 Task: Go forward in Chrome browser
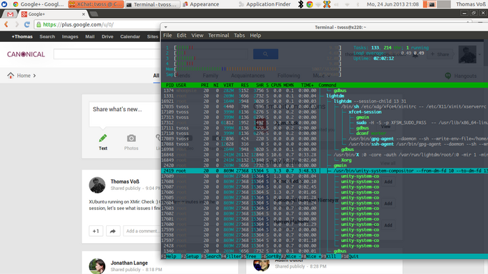pyautogui.click(x=17, y=24)
